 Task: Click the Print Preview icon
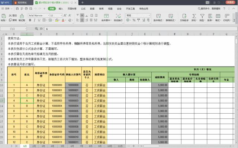[30, 9]
